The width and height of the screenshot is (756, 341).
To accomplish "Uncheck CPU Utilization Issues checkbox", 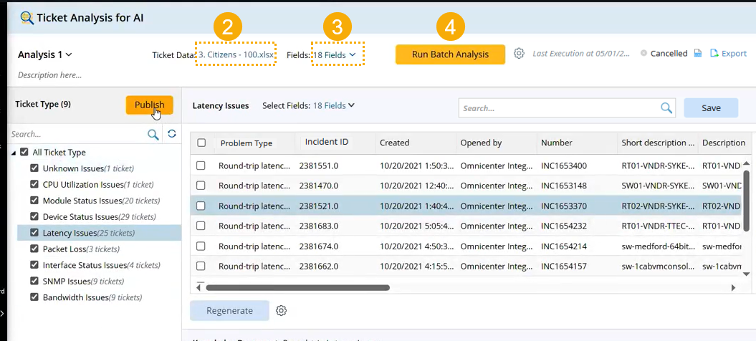I will point(34,184).
